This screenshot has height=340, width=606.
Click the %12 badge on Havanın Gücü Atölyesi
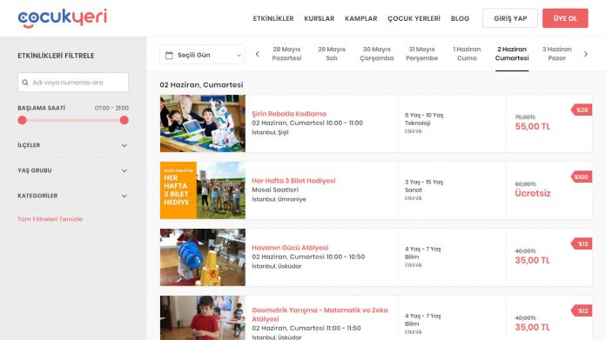pos(582,243)
